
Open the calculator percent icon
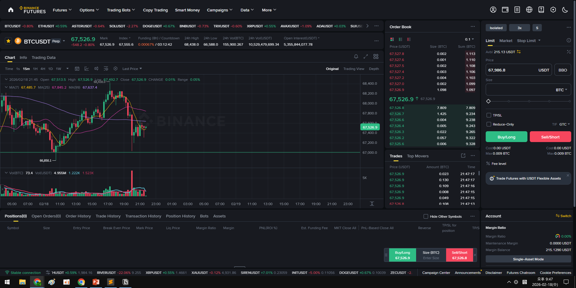[x=569, y=52]
